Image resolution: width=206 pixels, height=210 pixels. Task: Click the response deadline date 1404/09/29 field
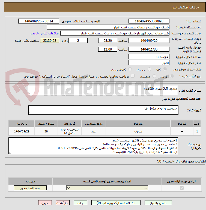point(149,41)
